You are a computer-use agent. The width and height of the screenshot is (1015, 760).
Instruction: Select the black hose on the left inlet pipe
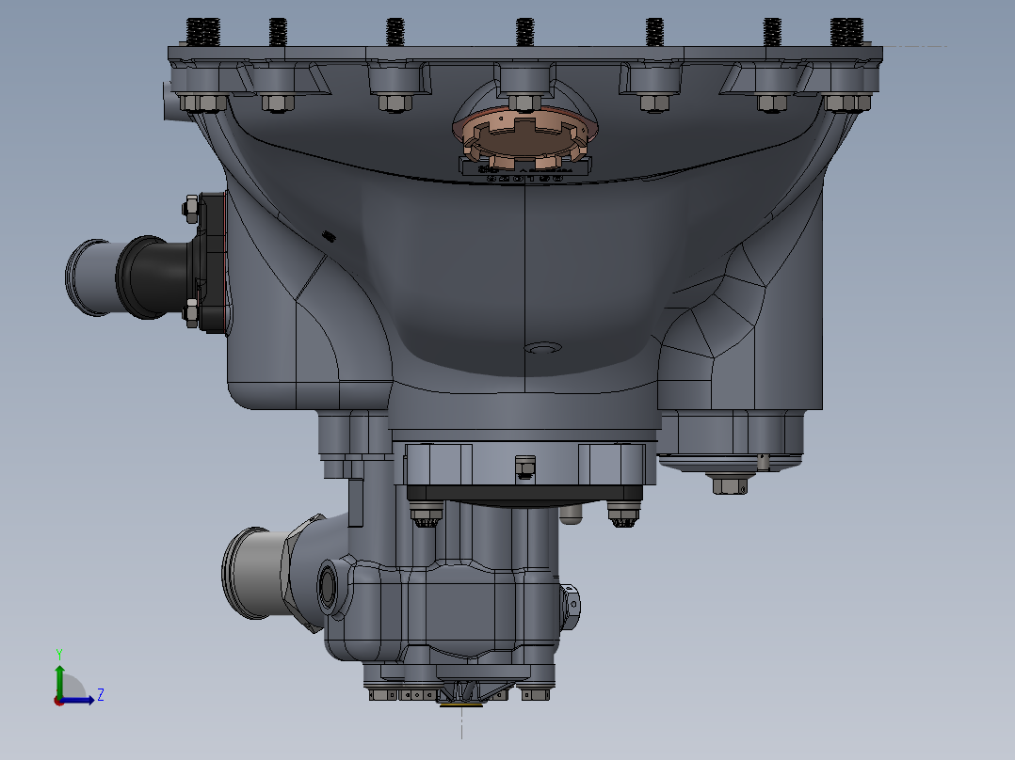(x=154, y=277)
